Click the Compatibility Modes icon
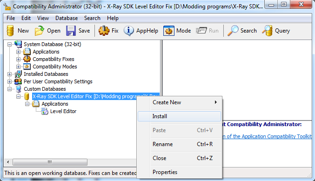Screen dimensions: 315x181 [x=27, y=67]
